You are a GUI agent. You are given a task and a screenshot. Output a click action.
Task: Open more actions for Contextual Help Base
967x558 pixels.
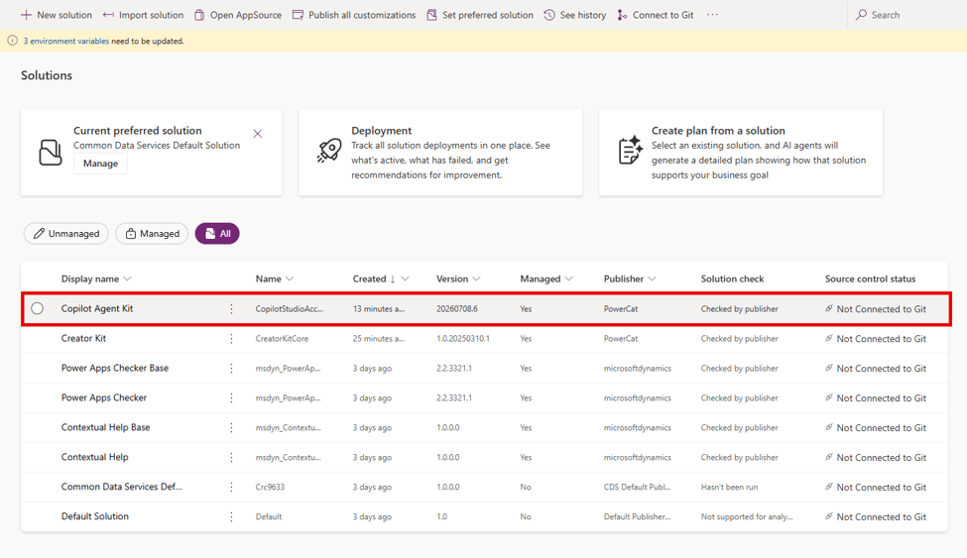pyautogui.click(x=231, y=427)
